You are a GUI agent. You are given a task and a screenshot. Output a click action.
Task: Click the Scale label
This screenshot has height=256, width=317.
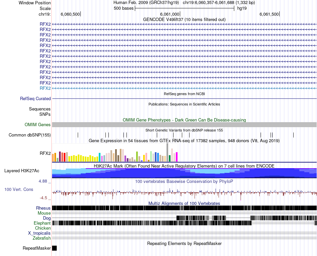tap(45, 8)
